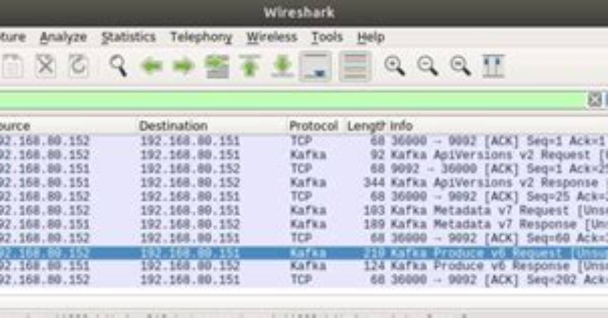Screen dimensions: 608x318
Task: Go forward in packet history
Action: [x=183, y=66]
